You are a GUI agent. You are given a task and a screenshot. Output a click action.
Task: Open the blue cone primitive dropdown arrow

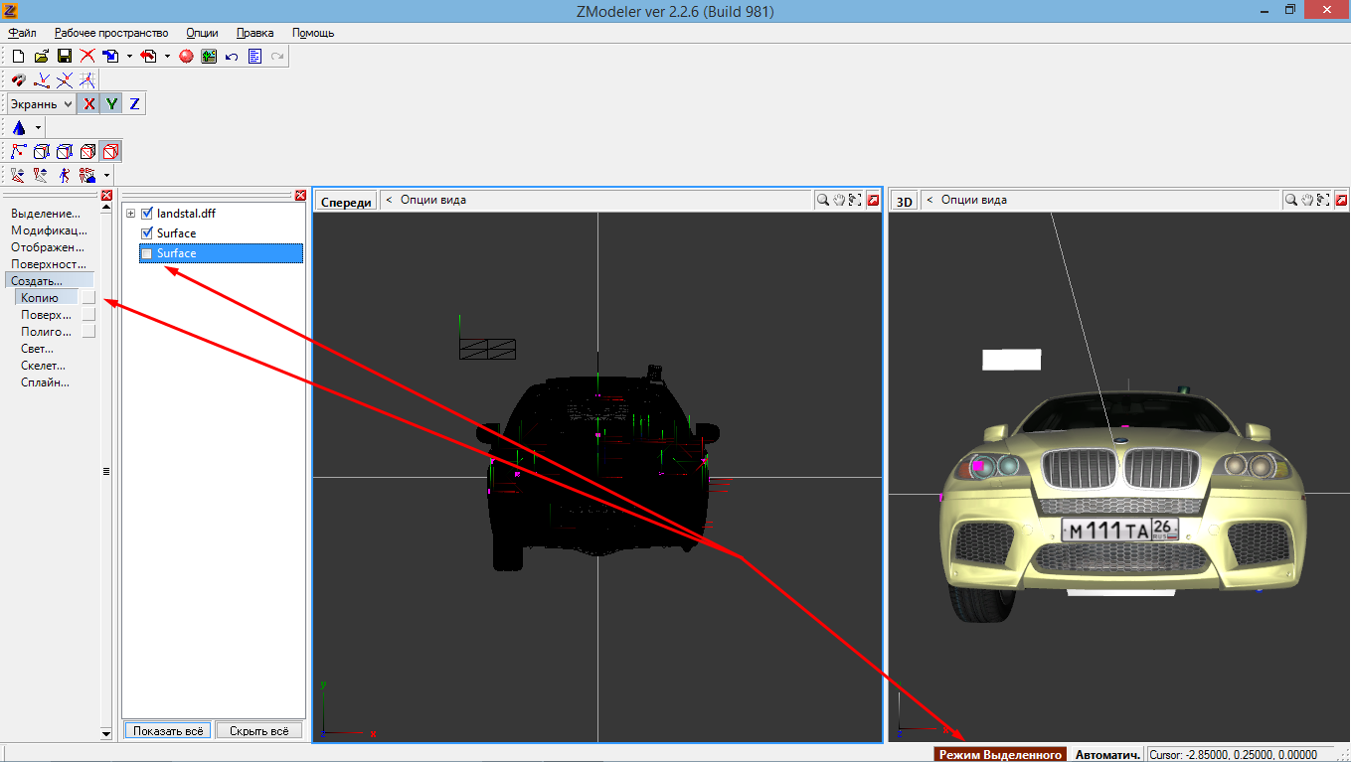(x=39, y=128)
